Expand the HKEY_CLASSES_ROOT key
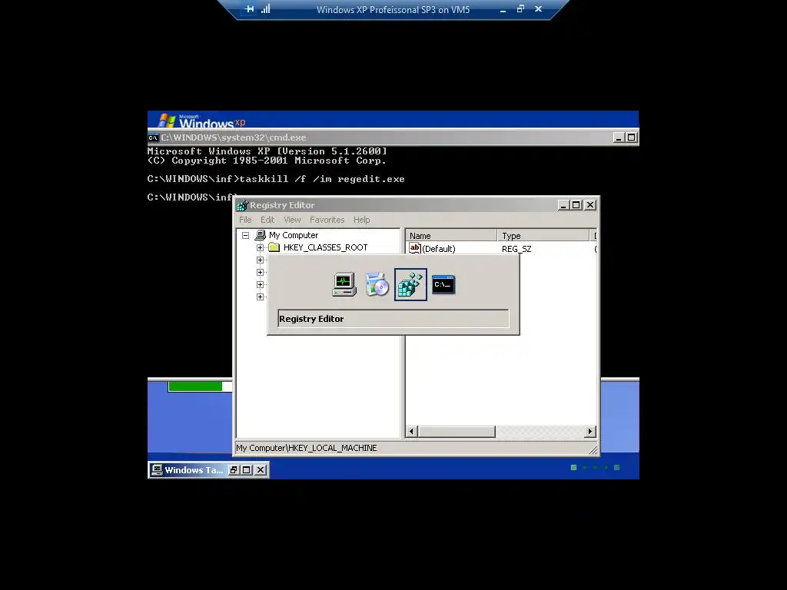Screen dimensions: 787x590 260,247
